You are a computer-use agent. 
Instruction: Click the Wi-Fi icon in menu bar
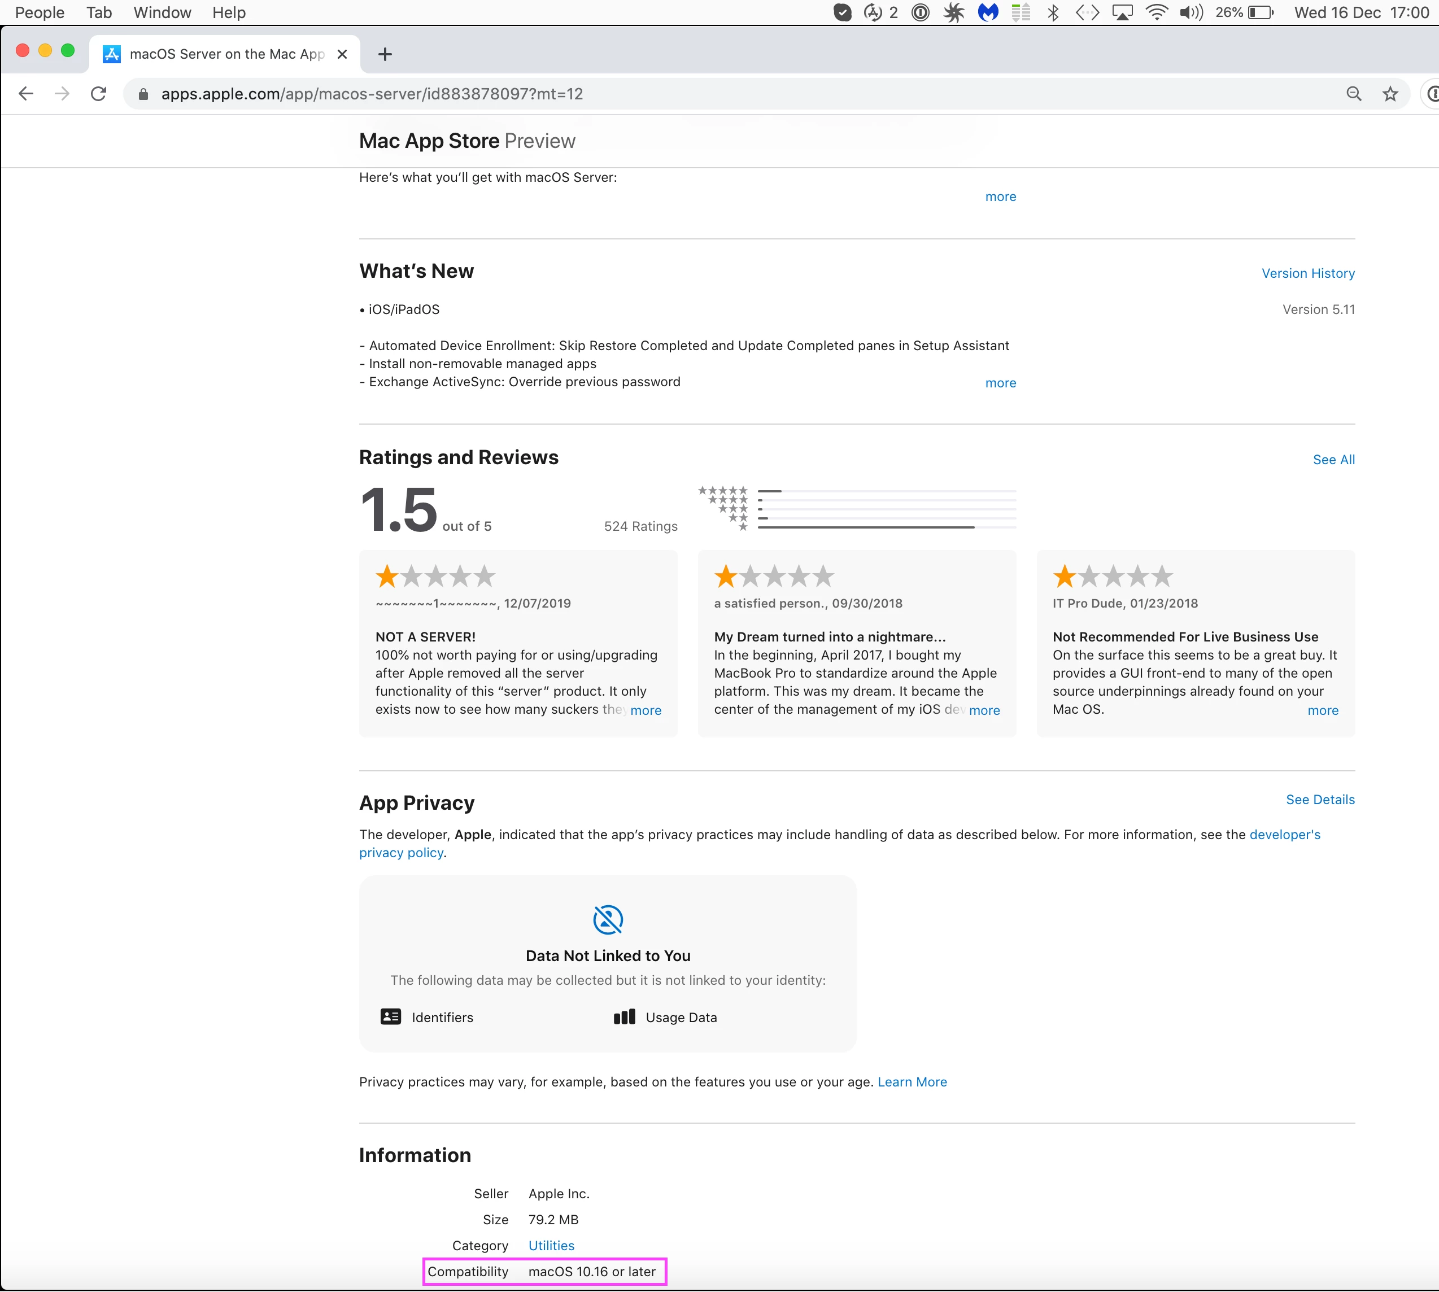click(1157, 12)
